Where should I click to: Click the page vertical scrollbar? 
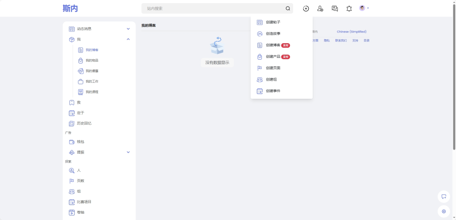(454, 77)
